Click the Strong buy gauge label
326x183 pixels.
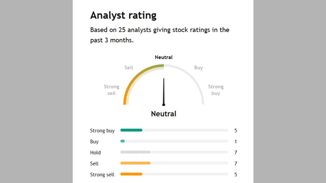coord(216,90)
